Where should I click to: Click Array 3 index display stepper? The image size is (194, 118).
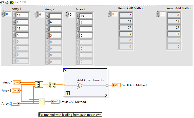coord(67,14)
